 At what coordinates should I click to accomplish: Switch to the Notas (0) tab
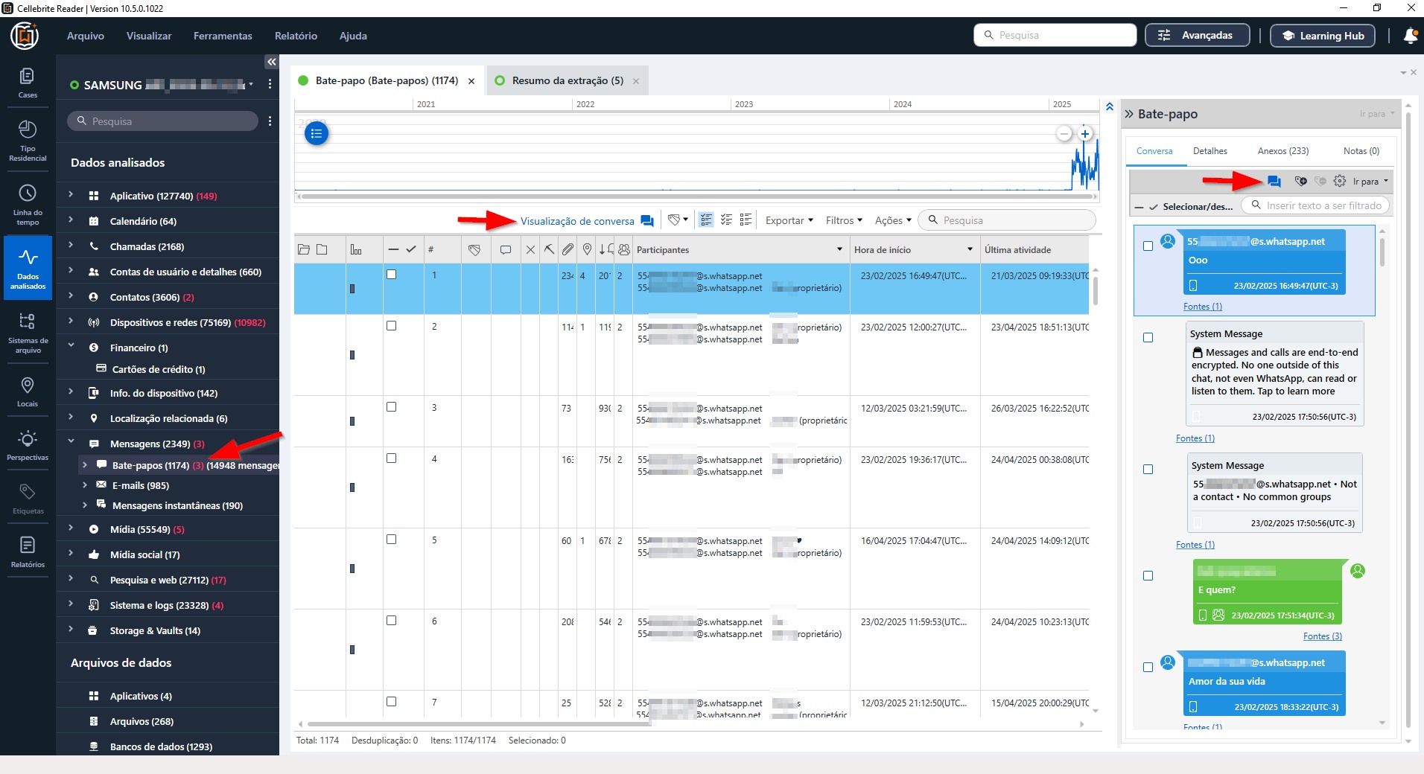click(1361, 151)
